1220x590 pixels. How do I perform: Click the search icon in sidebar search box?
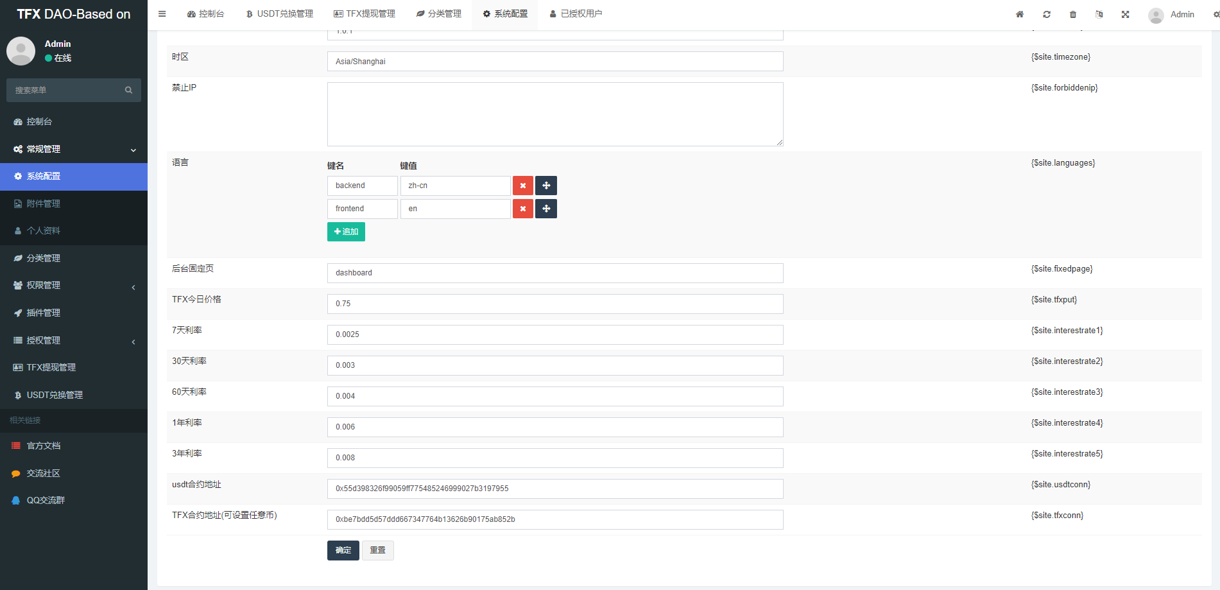pos(128,90)
